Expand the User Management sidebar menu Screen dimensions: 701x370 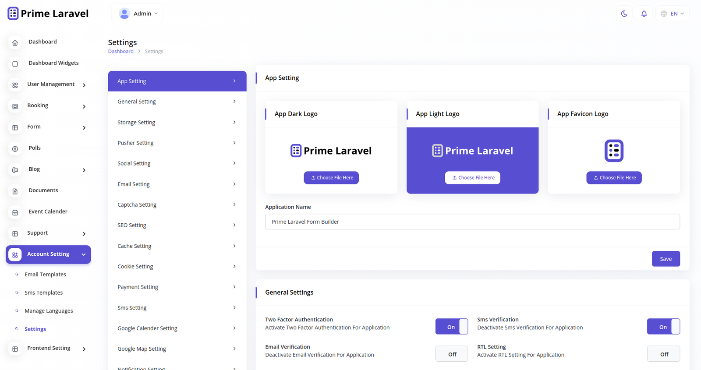(51, 85)
